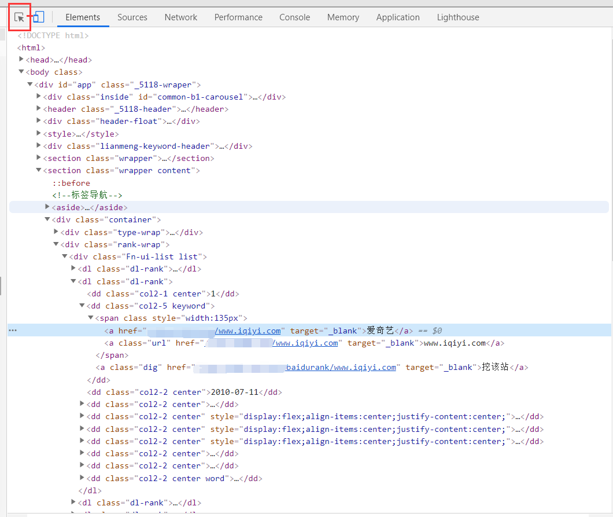Switch to the Elements tab
Screen dimensions: 613x517
tap(83, 17)
